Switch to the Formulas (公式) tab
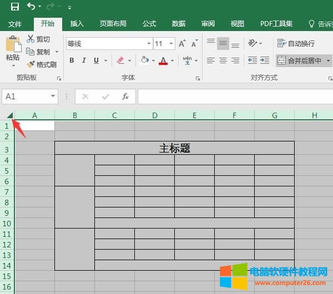 pos(149,24)
